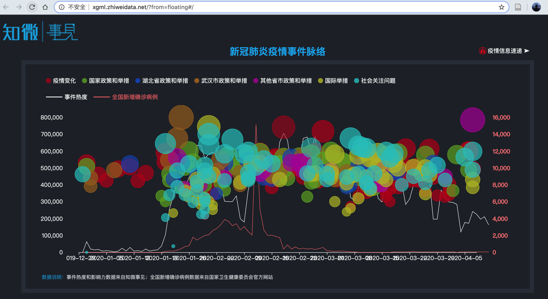This screenshot has height=299, width=548.
Task: Toggle the 社会关注问题 legend series
Action: point(375,81)
